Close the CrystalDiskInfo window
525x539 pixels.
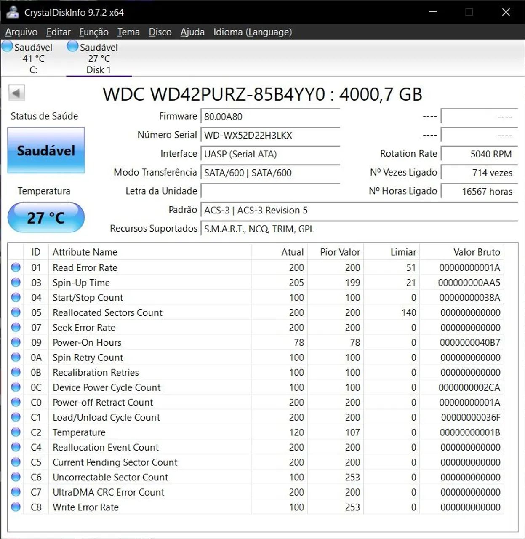[506, 12]
